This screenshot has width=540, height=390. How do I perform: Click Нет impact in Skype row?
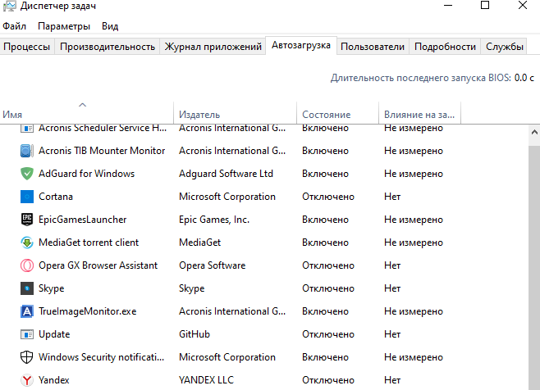point(392,288)
